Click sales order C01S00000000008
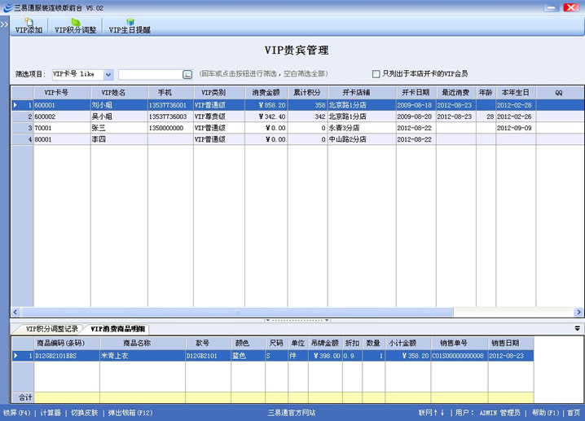This screenshot has height=421, width=585. [460, 356]
